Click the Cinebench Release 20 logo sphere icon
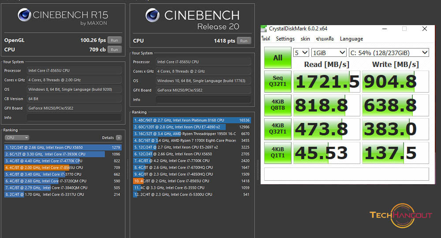The height and width of the screenshot is (238, 441). click(x=153, y=15)
